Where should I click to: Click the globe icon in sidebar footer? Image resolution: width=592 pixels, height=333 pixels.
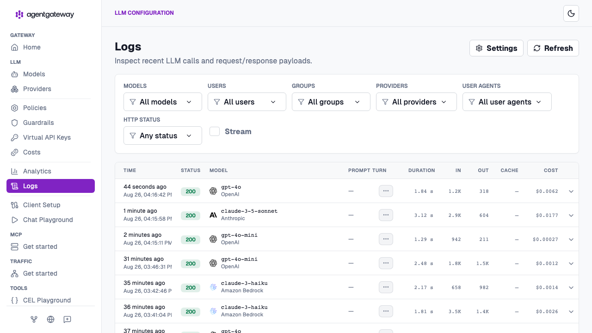(51, 319)
